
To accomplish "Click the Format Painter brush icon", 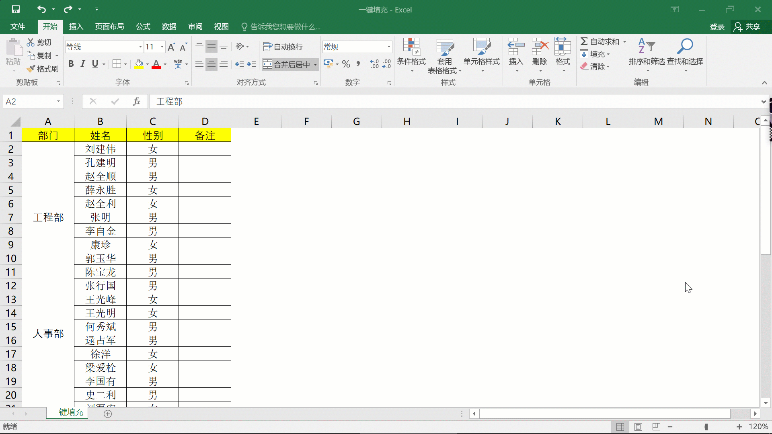I will pos(31,69).
